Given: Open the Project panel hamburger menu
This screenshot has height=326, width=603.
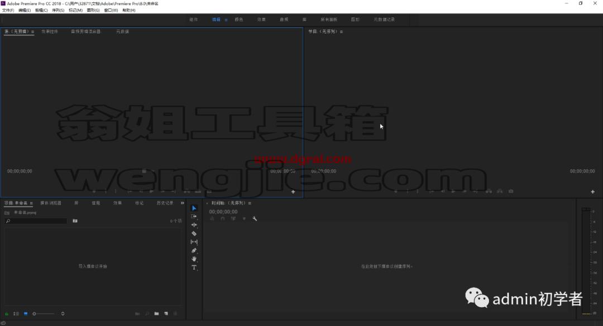Looking at the screenshot, I should tap(31, 203).
